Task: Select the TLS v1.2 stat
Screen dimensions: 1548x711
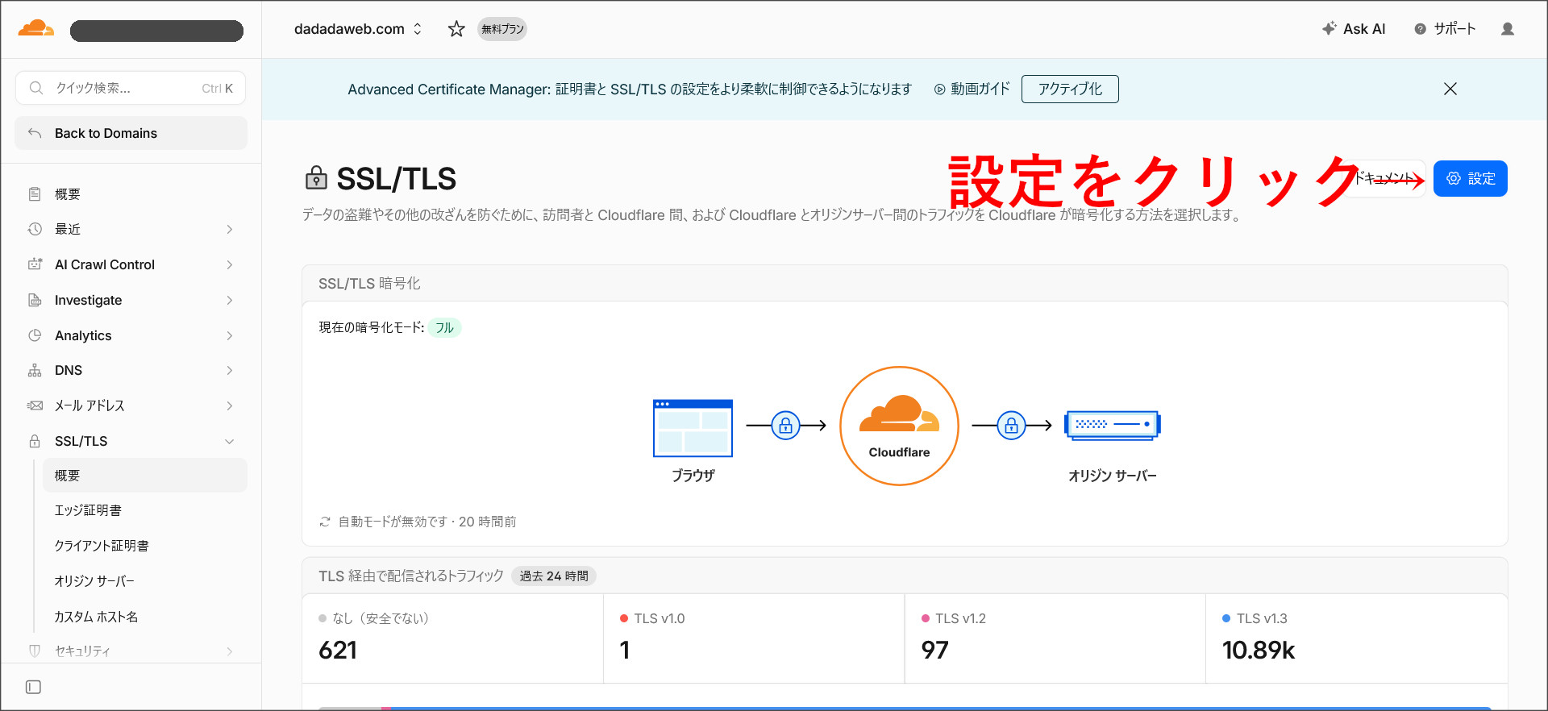Action: point(1055,638)
